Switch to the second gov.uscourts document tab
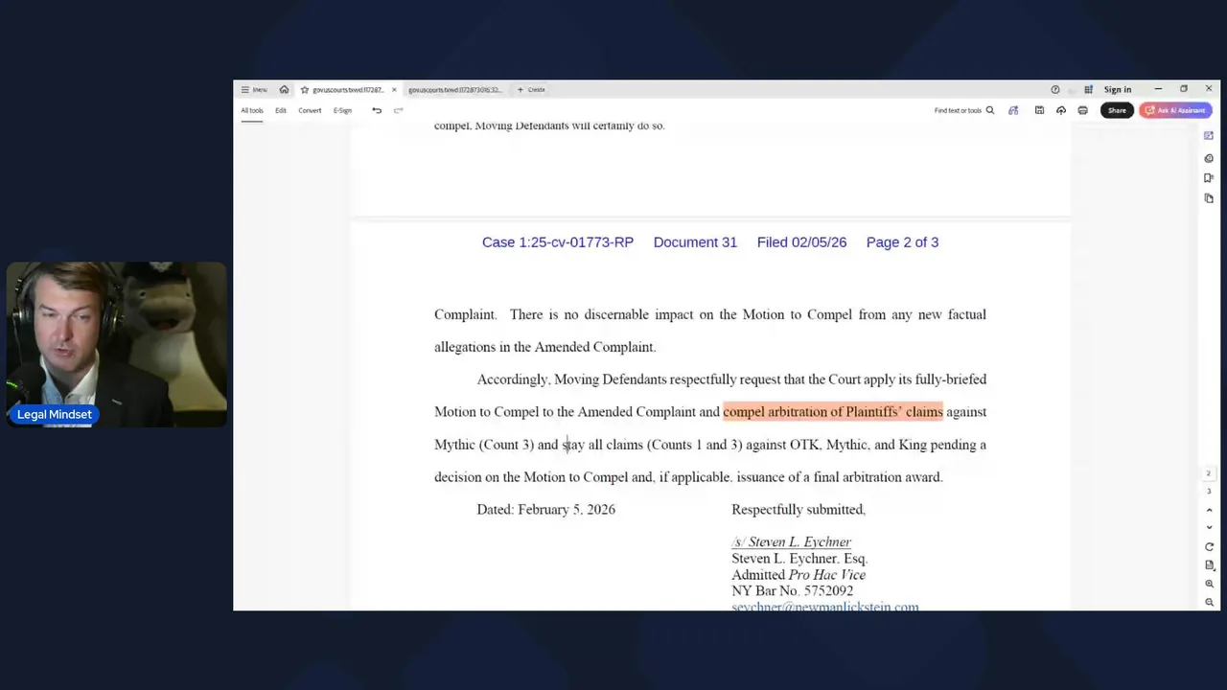Screen dimensions: 1227x690 coord(454,90)
